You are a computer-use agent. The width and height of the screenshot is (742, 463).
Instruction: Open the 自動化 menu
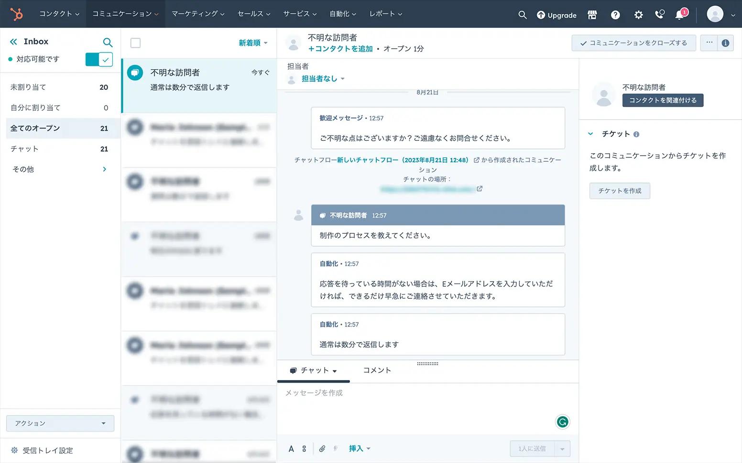(343, 14)
